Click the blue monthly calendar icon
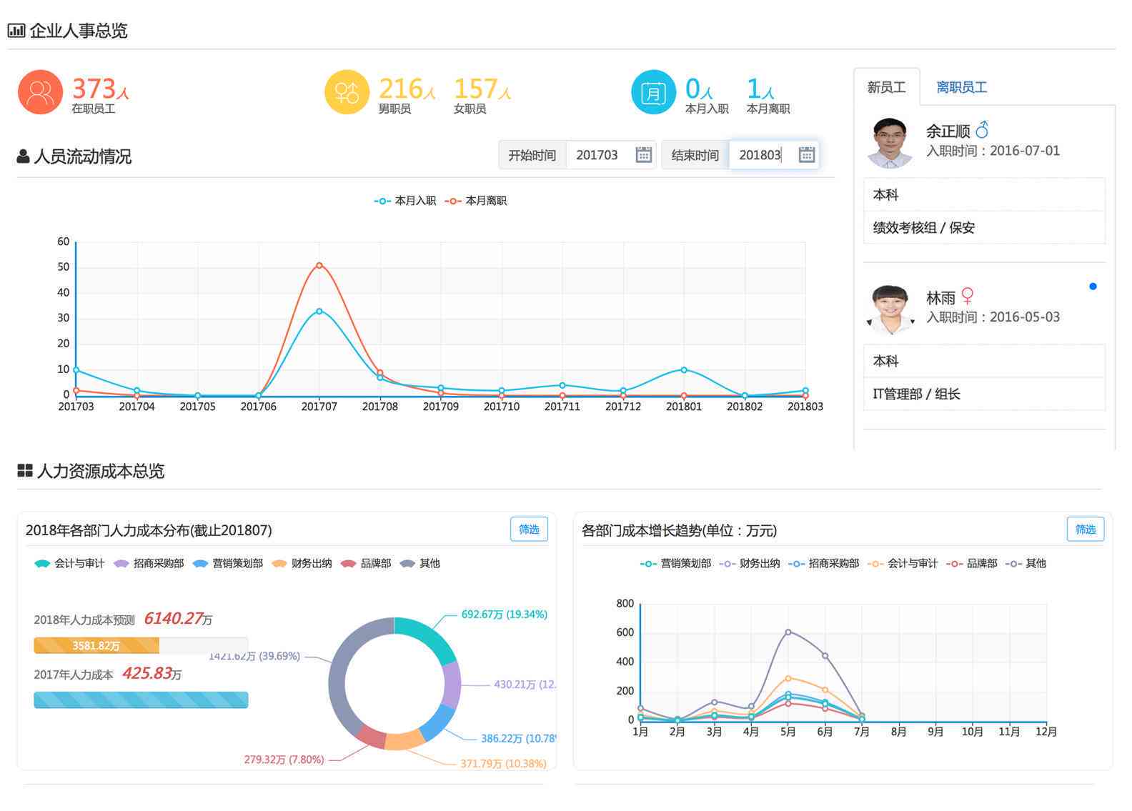Screen dimensions: 1132x811 click(653, 92)
